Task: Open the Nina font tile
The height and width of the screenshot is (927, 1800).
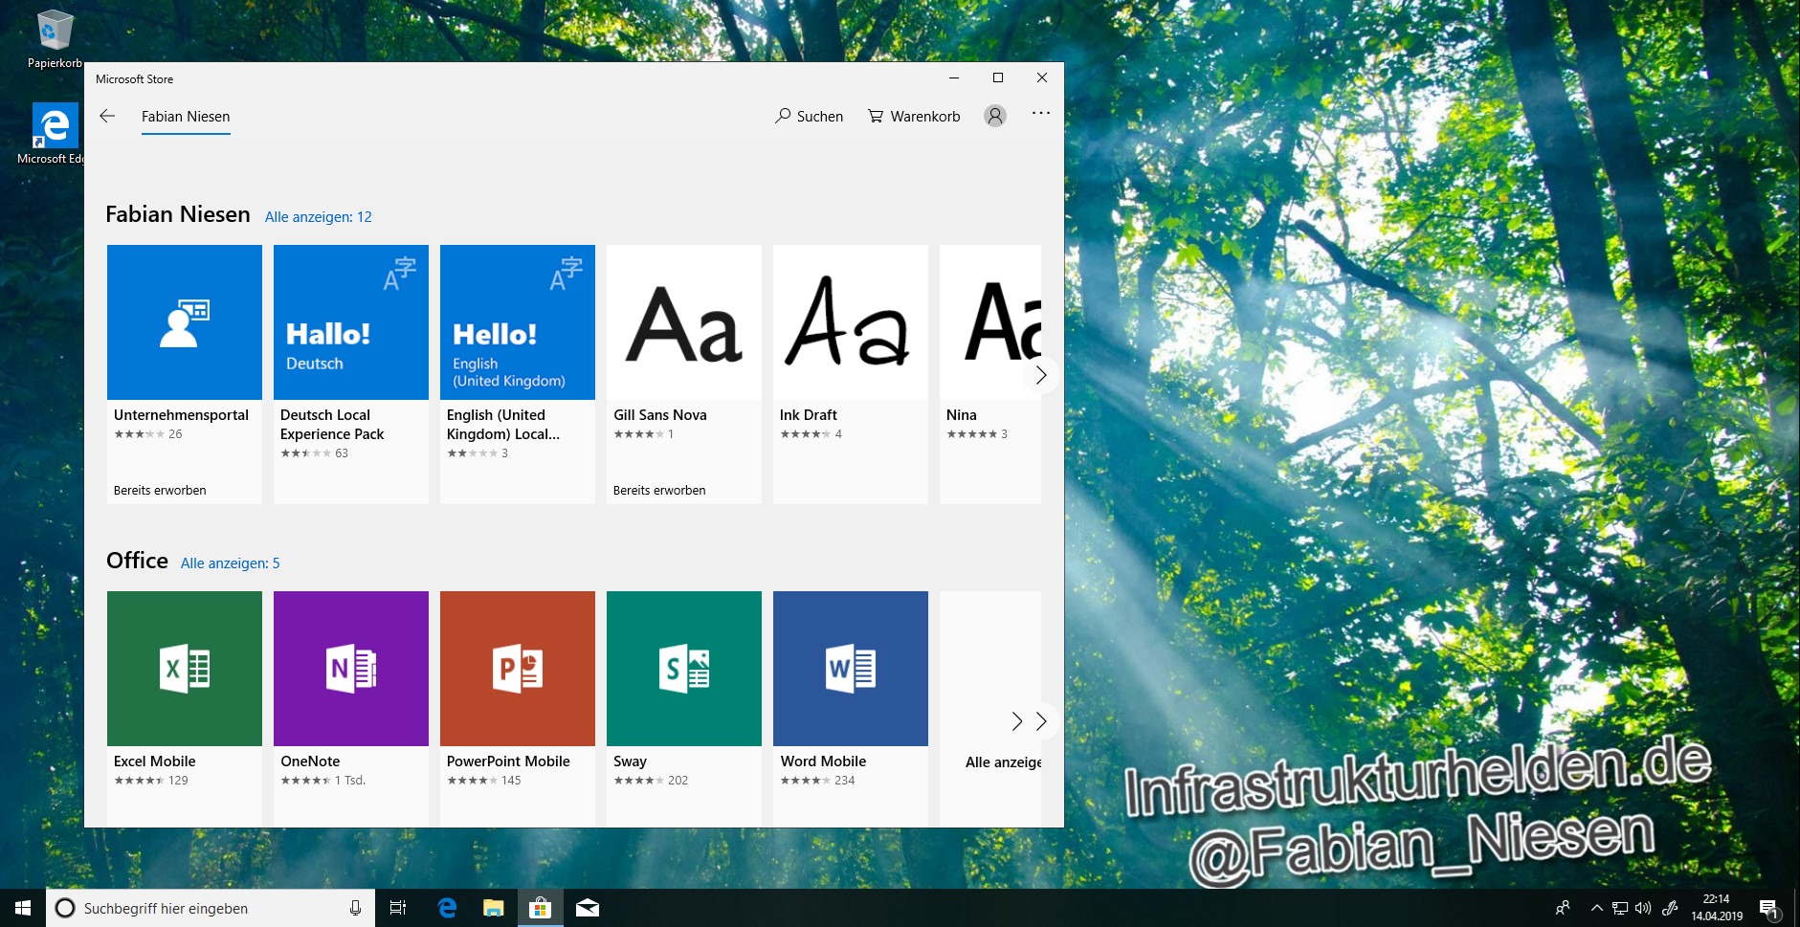Action: coord(990,374)
